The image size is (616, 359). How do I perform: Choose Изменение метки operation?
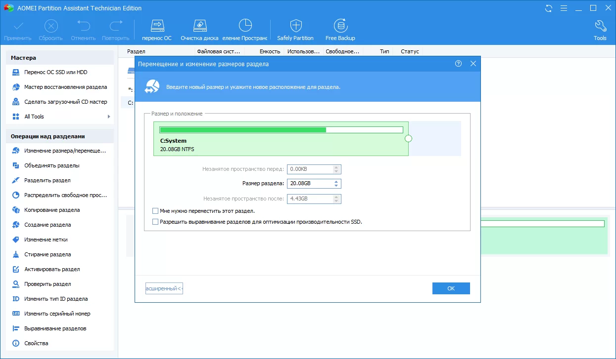pyautogui.click(x=59, y=239)
